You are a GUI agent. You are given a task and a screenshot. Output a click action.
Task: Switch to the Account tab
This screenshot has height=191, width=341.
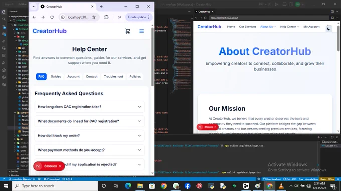[x=73, y=76]
